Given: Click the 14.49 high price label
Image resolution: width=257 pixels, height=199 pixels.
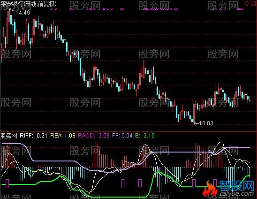Looking at the screenshot, I should point(23,13).
